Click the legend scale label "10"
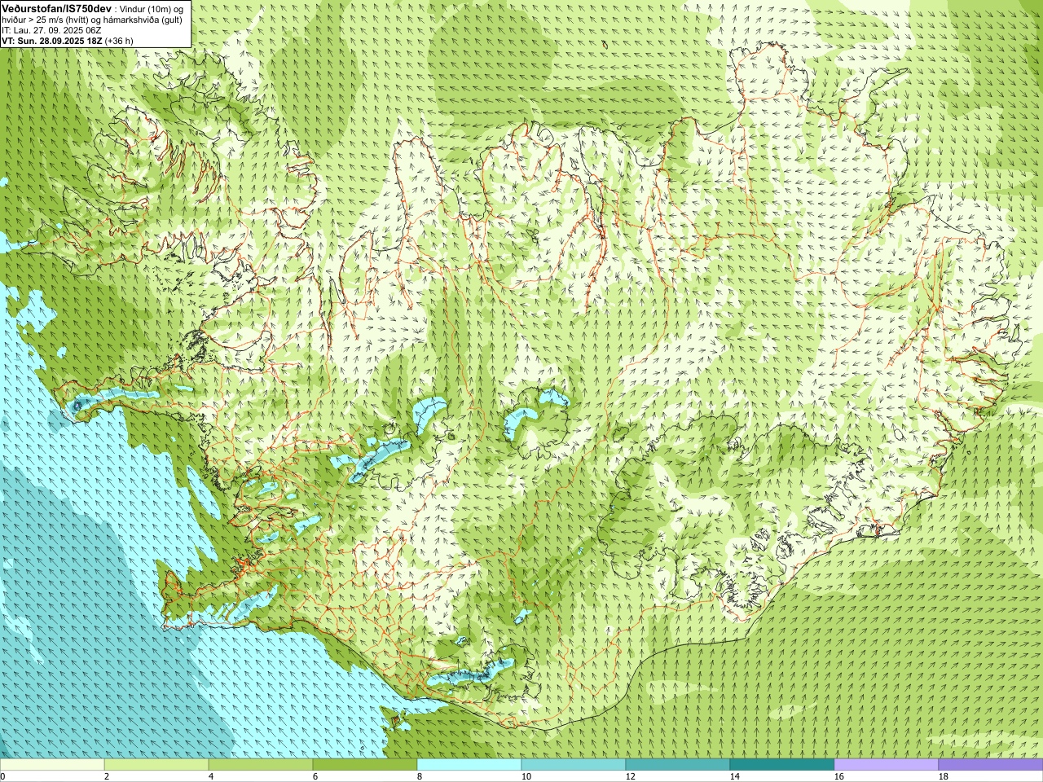1043x782 pixels. (526, 777)
